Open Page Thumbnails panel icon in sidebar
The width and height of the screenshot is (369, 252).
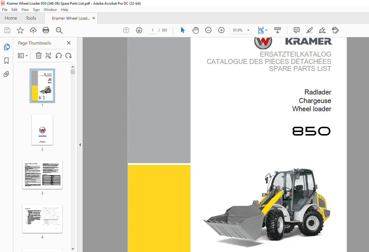[6, 47]
